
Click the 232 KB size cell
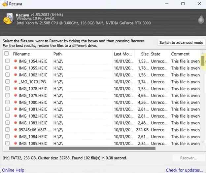coord(142,130)
